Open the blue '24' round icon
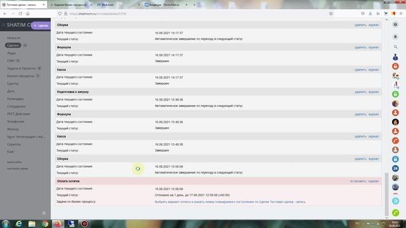The height and width of the screenshot is (228, 406). click(x=395, y=168)
